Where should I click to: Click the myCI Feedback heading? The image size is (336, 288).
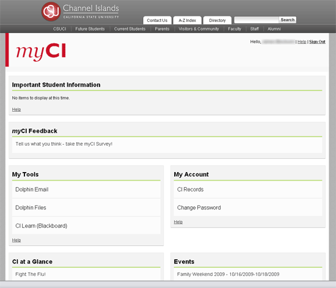pos(35,131)
